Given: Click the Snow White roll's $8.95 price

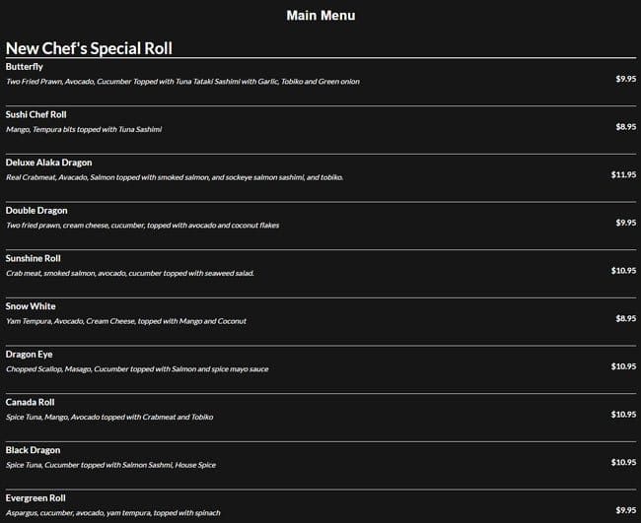Looking at the screenshot, I should coord(625,318).
